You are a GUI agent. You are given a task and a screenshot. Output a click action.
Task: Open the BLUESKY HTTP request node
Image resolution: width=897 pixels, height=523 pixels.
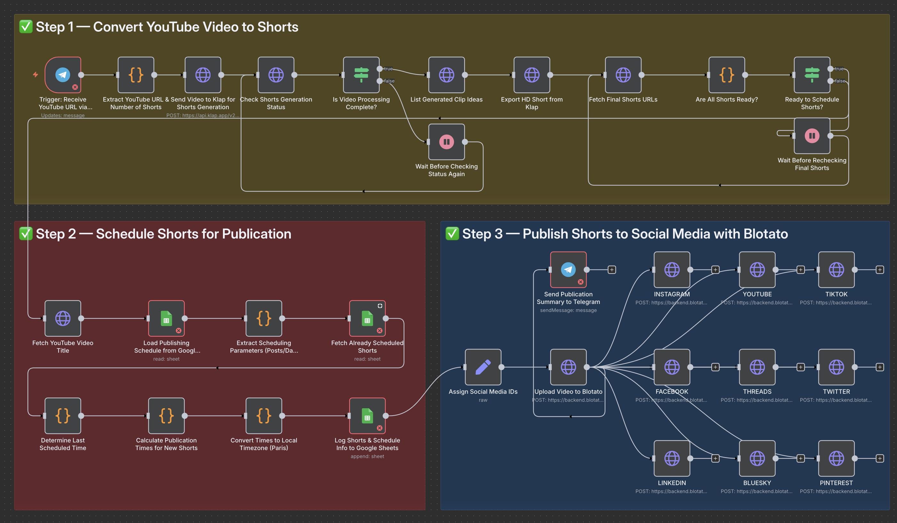click(x=757, y=458)
